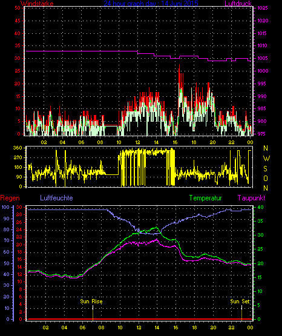Image resolution: width=282 pixels, height=336 pixels.
Task: Click the 1000 pressure axis value
Action: tap(263, 71)
